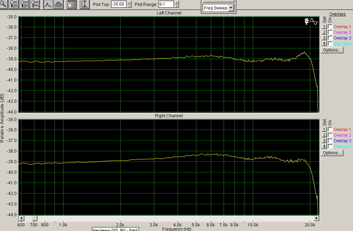Click the Zoom Out 2X icon
This screenshot has height=231, width=353.
point(24,5)
